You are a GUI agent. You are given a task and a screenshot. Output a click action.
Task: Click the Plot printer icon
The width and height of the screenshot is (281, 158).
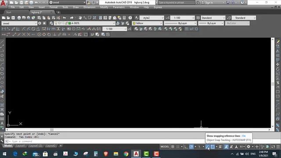click(x=19, y=18)
